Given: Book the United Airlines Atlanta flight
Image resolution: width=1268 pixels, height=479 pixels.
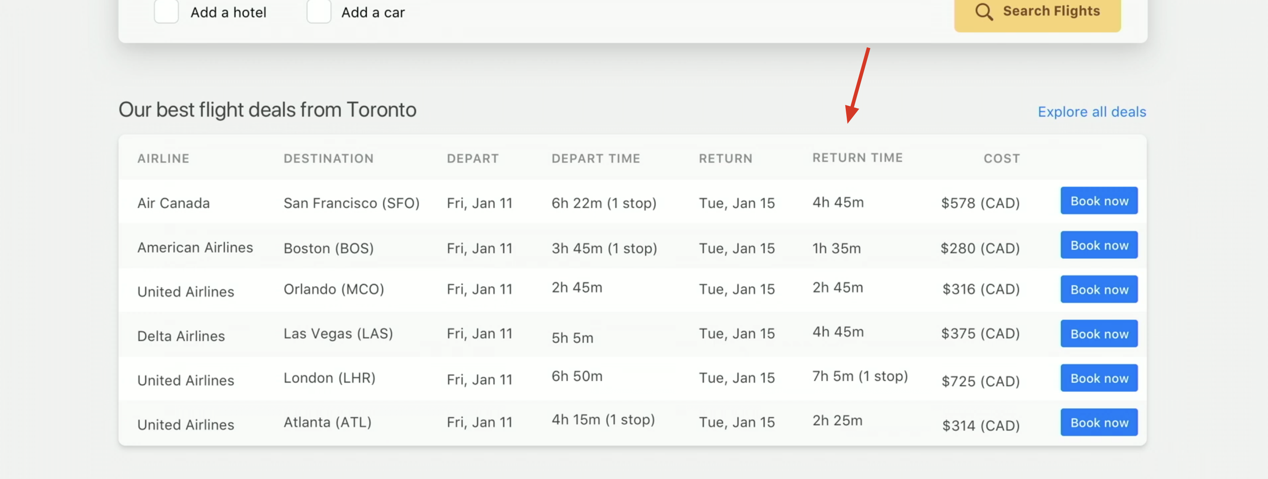Looking at the screenshot, I should (x=1099, y=422).
